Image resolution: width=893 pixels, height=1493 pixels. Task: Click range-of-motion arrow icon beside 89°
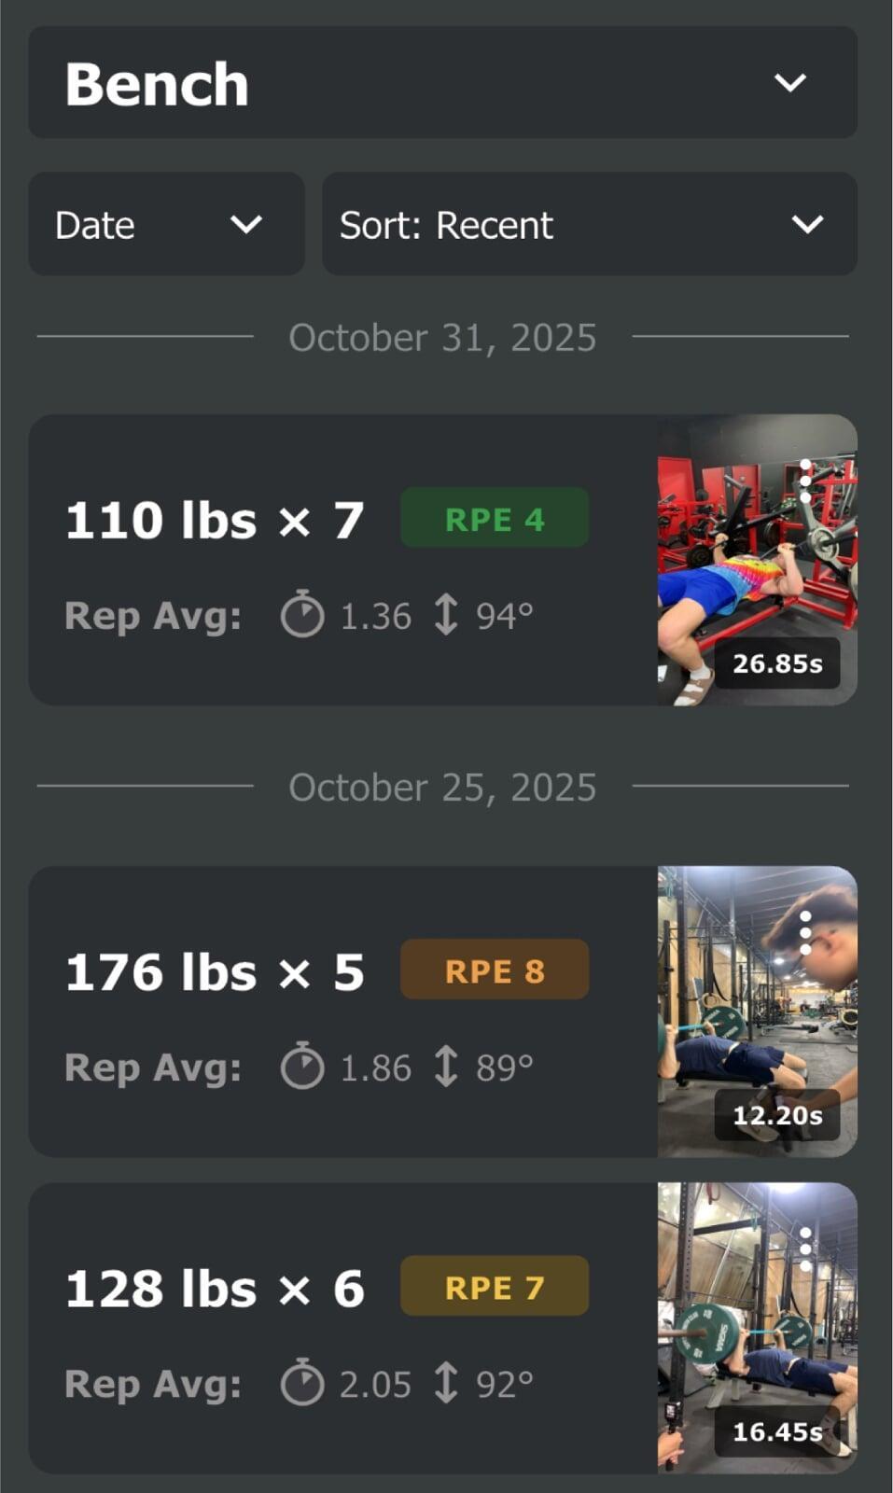(446, 1067)
